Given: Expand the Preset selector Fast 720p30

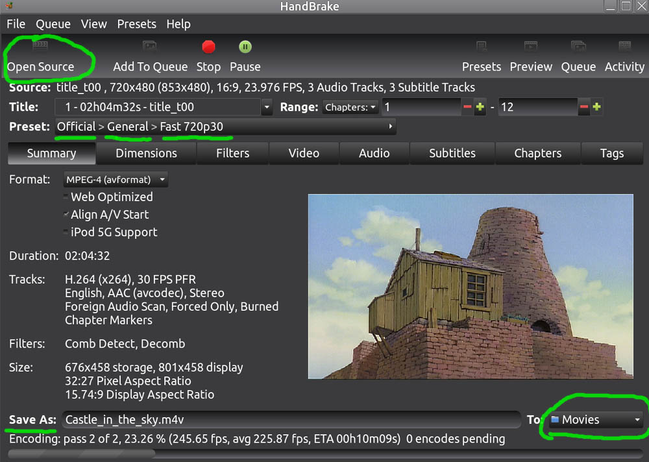Looking at the screenshot, I should (x=225, y=127).
